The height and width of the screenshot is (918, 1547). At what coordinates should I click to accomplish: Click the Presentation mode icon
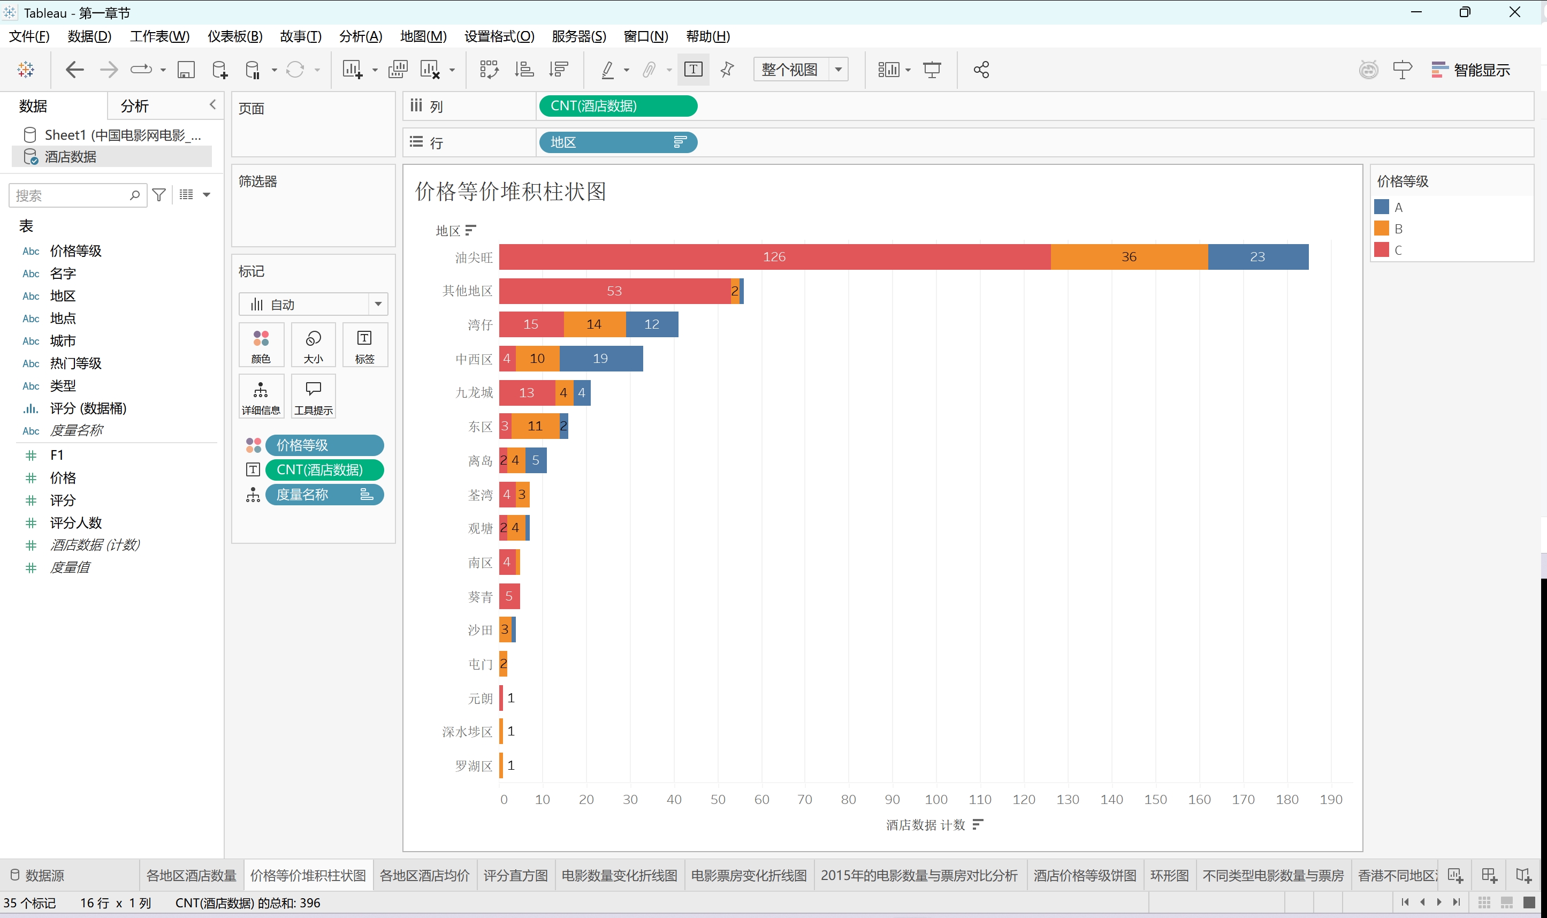[x=931, y=69]
